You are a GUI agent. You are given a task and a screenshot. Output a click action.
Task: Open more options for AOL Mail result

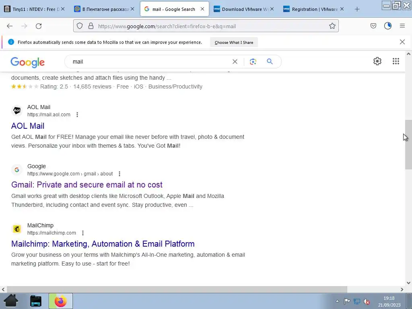click(x=77, y=115)
